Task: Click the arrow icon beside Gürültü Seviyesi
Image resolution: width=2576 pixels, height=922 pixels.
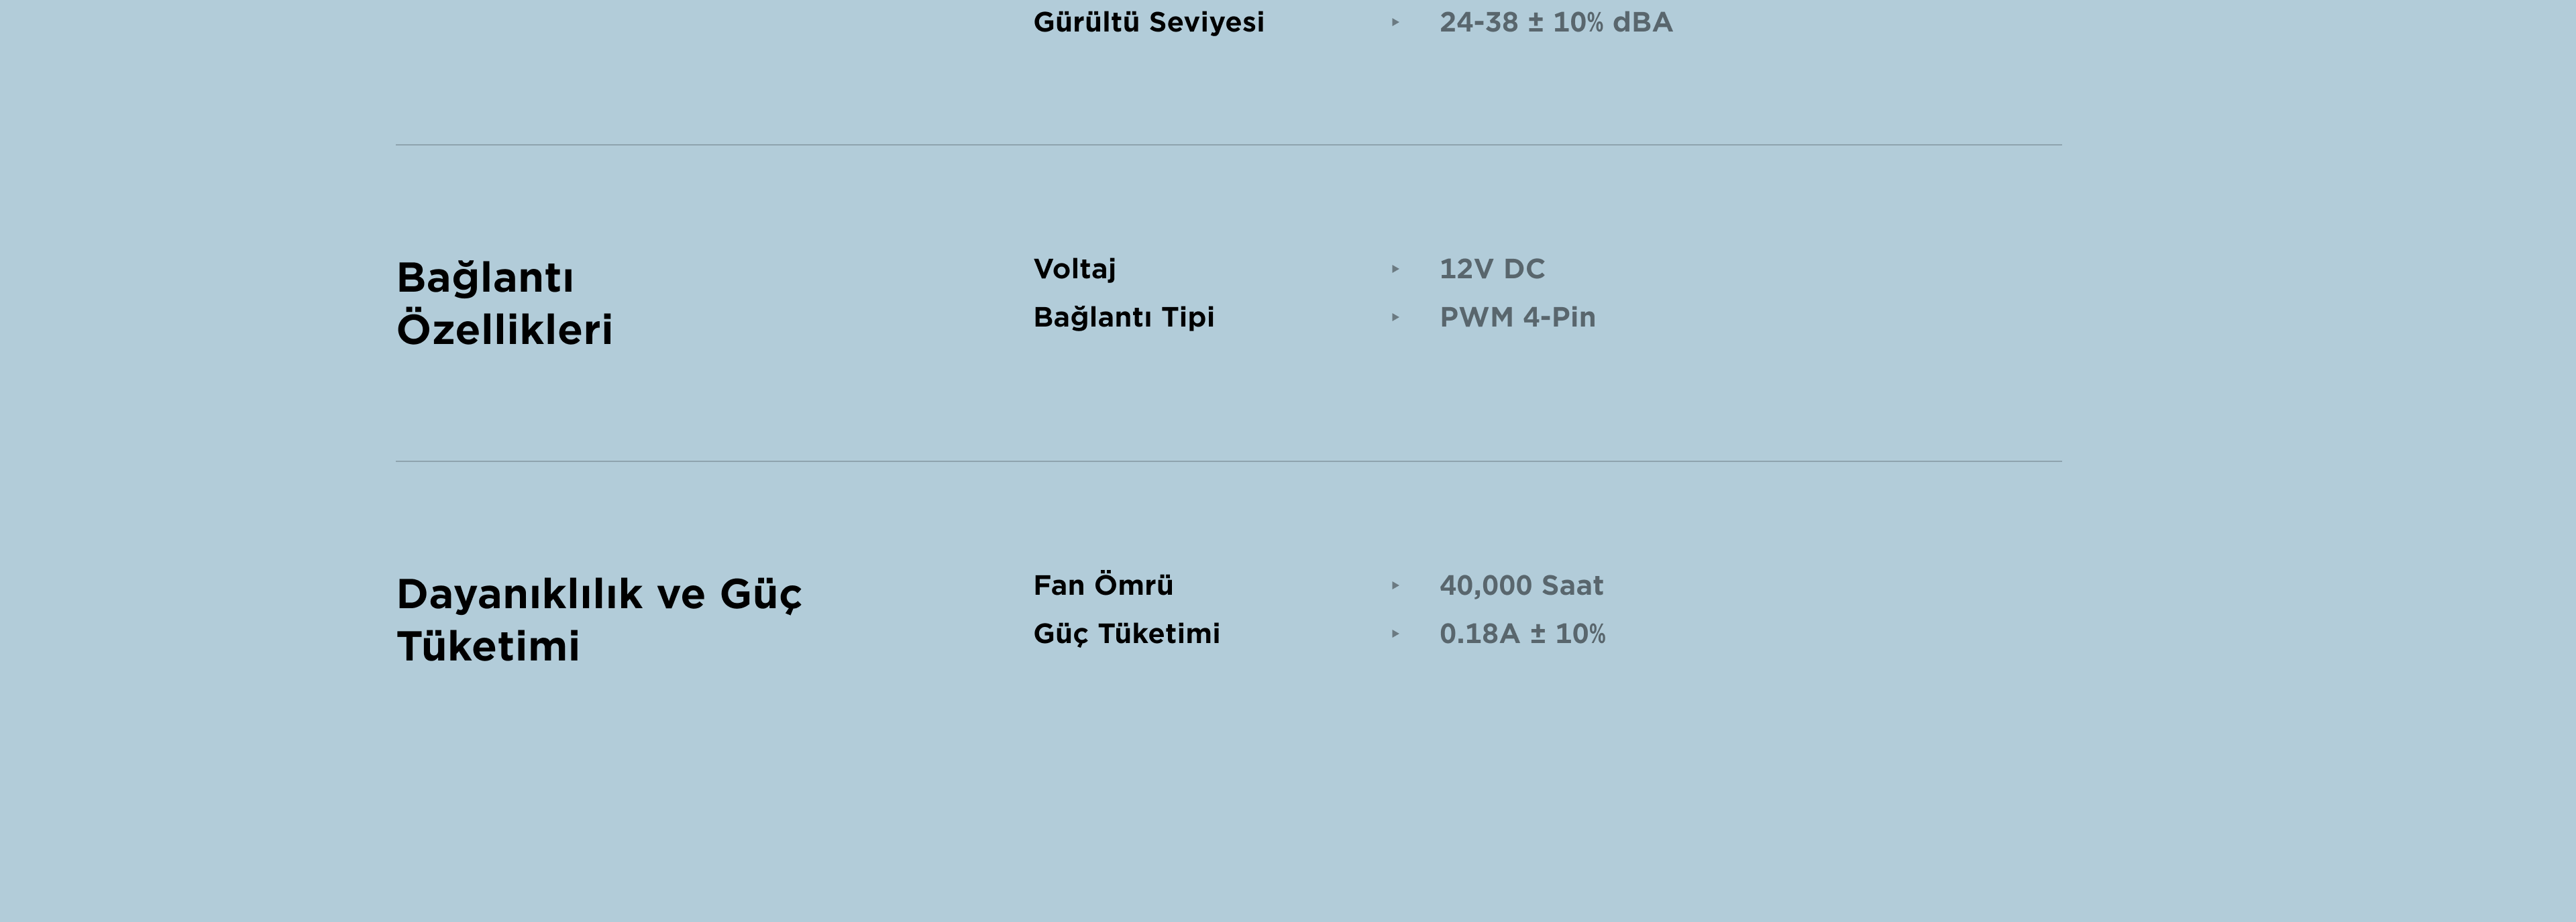Action: coord(1395,22)
